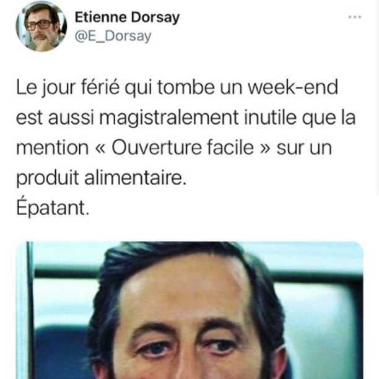This screenshot has width=379, height=379.
Task: Click the display name Etienne Dorsay
Action: (127, 17)
